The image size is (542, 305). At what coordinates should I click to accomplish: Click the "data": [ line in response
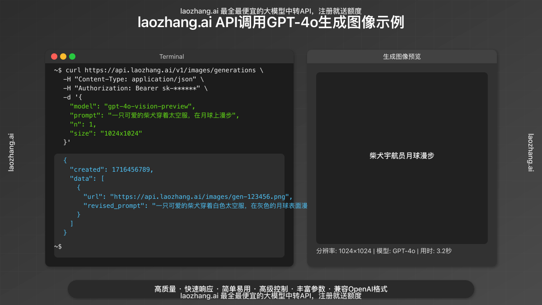pos(87,178)
